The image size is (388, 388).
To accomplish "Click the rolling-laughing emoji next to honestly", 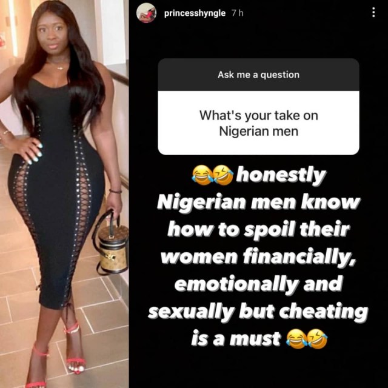I will pyautogui.click(x=223, y=175).
